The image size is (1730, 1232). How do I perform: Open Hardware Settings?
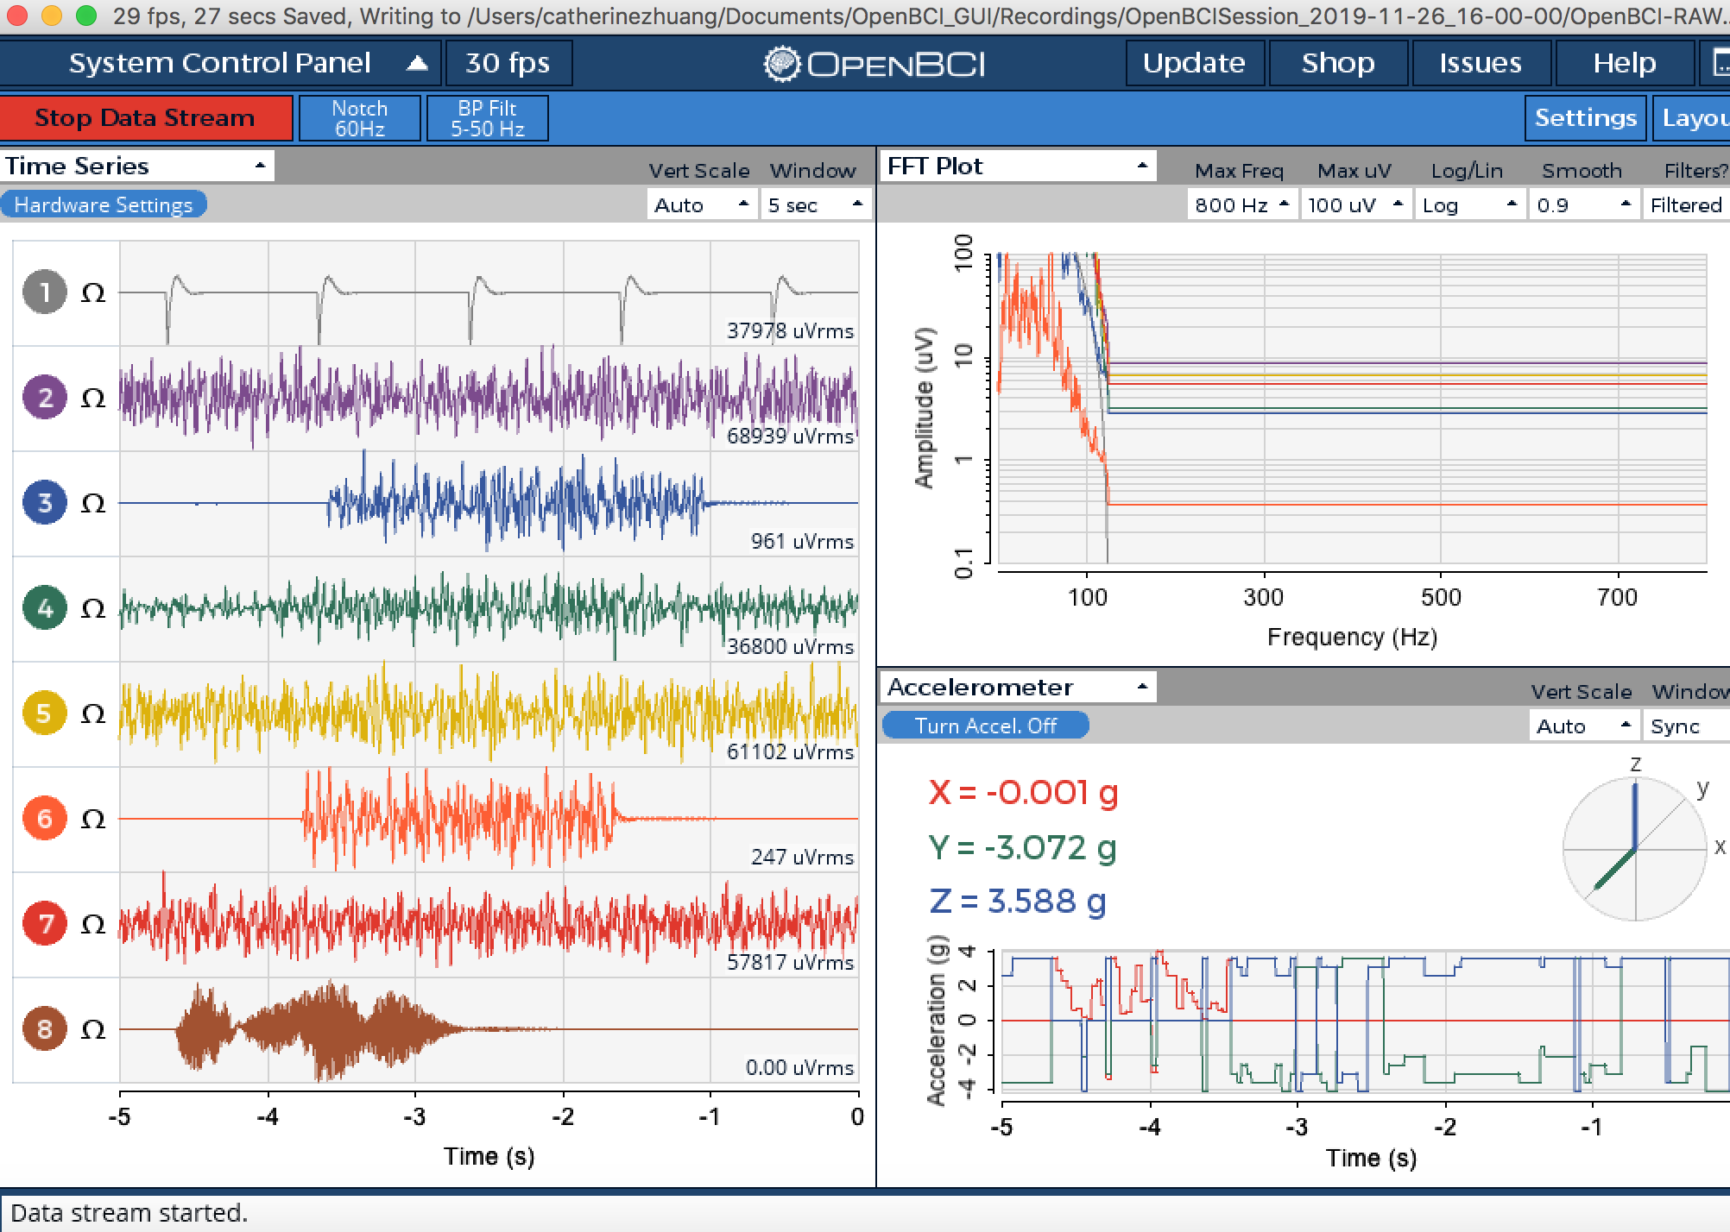click(x=104, y=204)
